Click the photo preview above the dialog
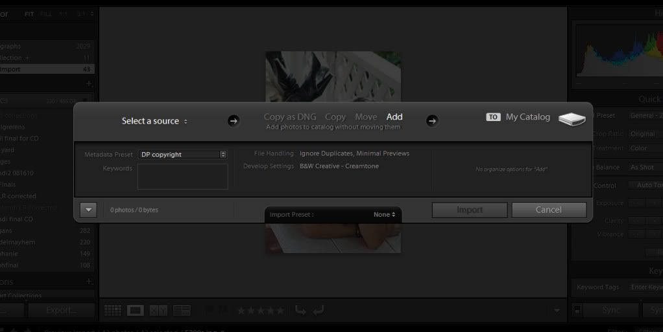 point(333,77)
